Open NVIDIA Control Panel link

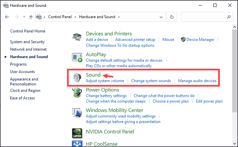coord(110,132)
